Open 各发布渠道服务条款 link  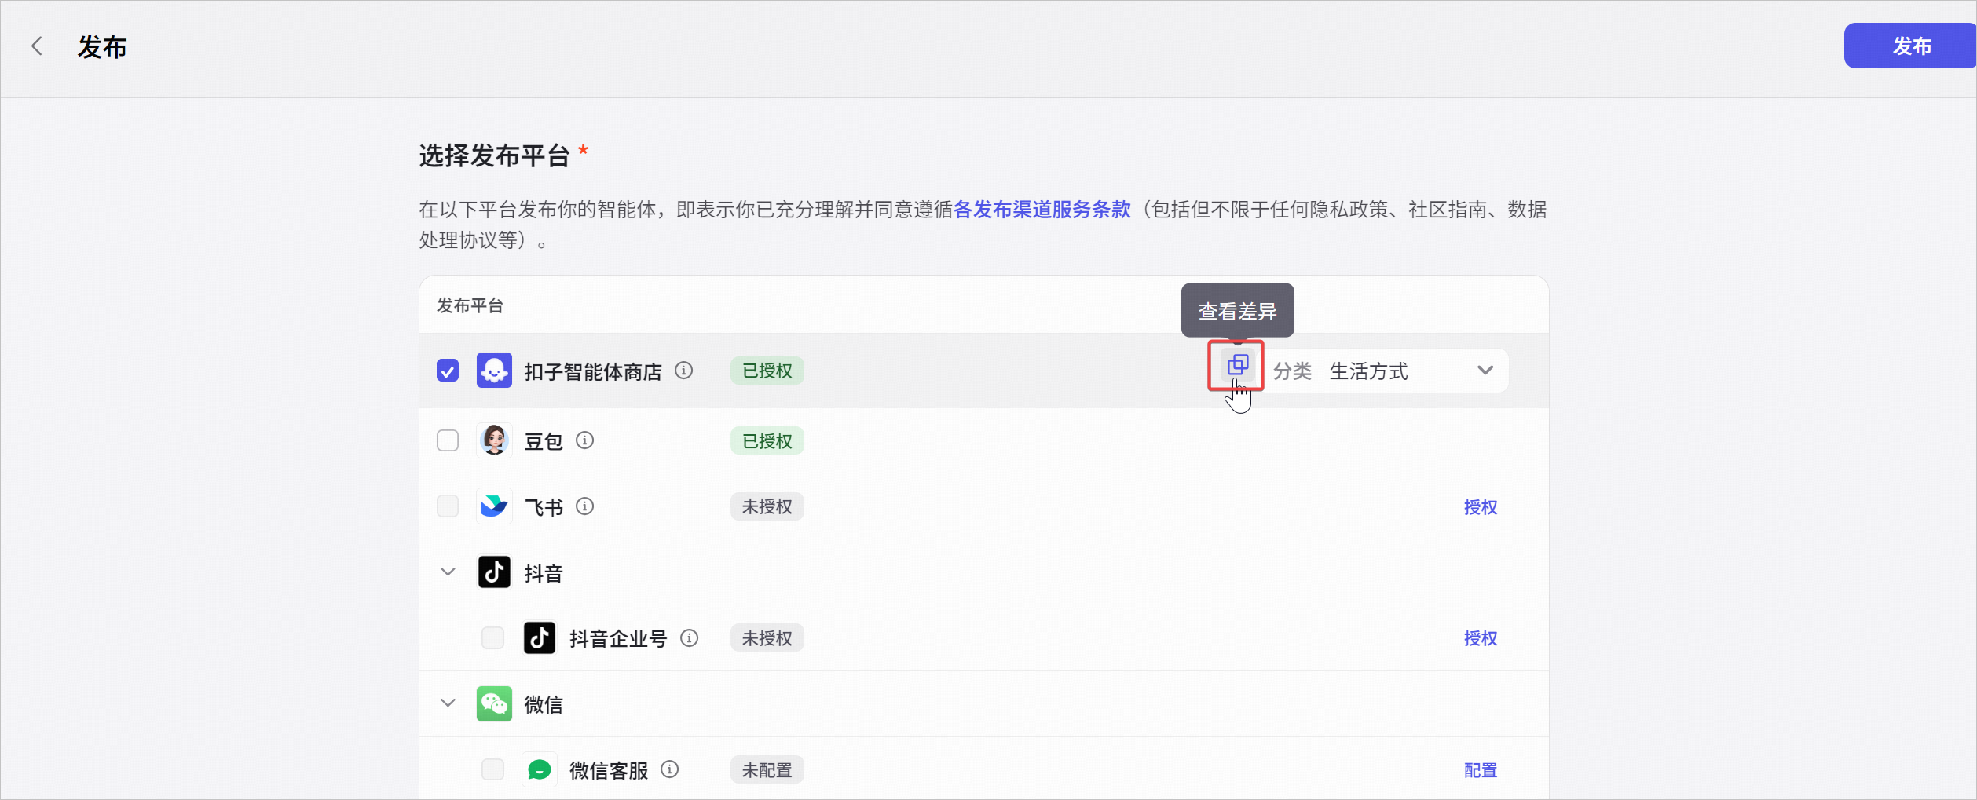click(x=1042, y=210)
